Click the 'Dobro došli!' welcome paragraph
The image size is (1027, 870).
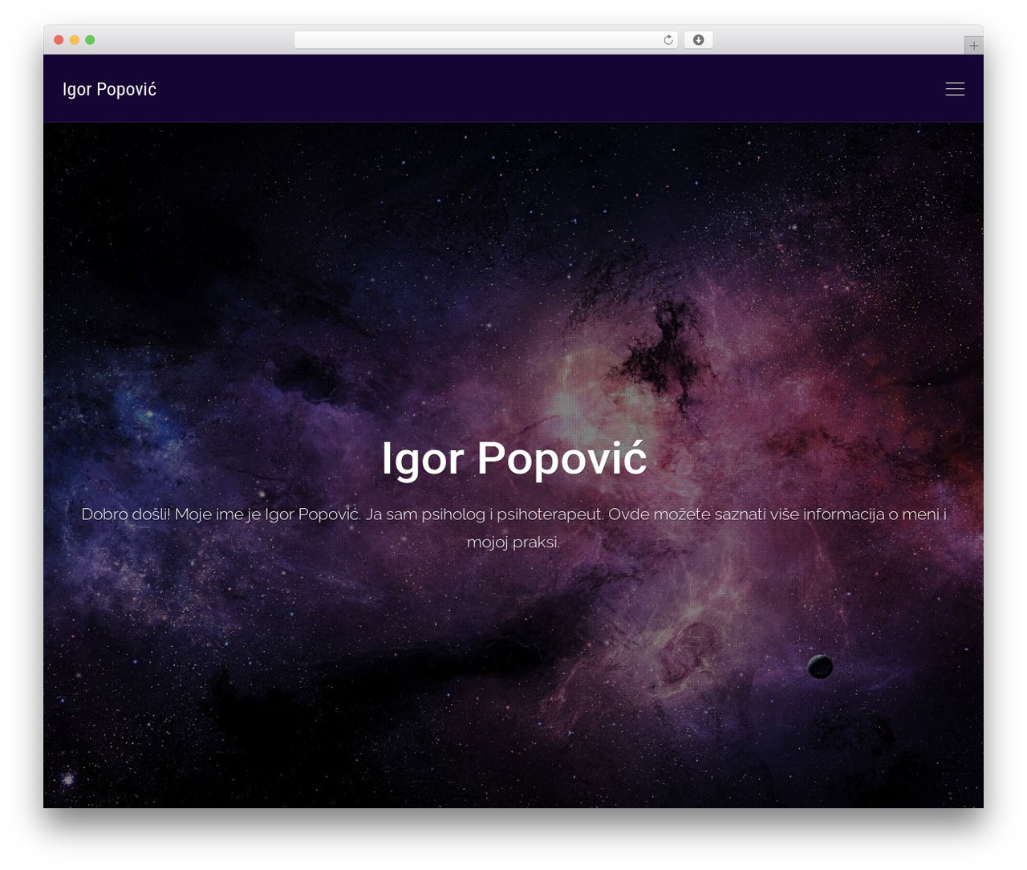pos(513,527)
